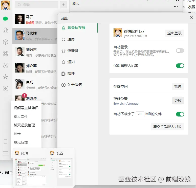This screenshot has width=196, height=188.
Task: Toggle the 自动登录 switch
Action: [180, 51]
